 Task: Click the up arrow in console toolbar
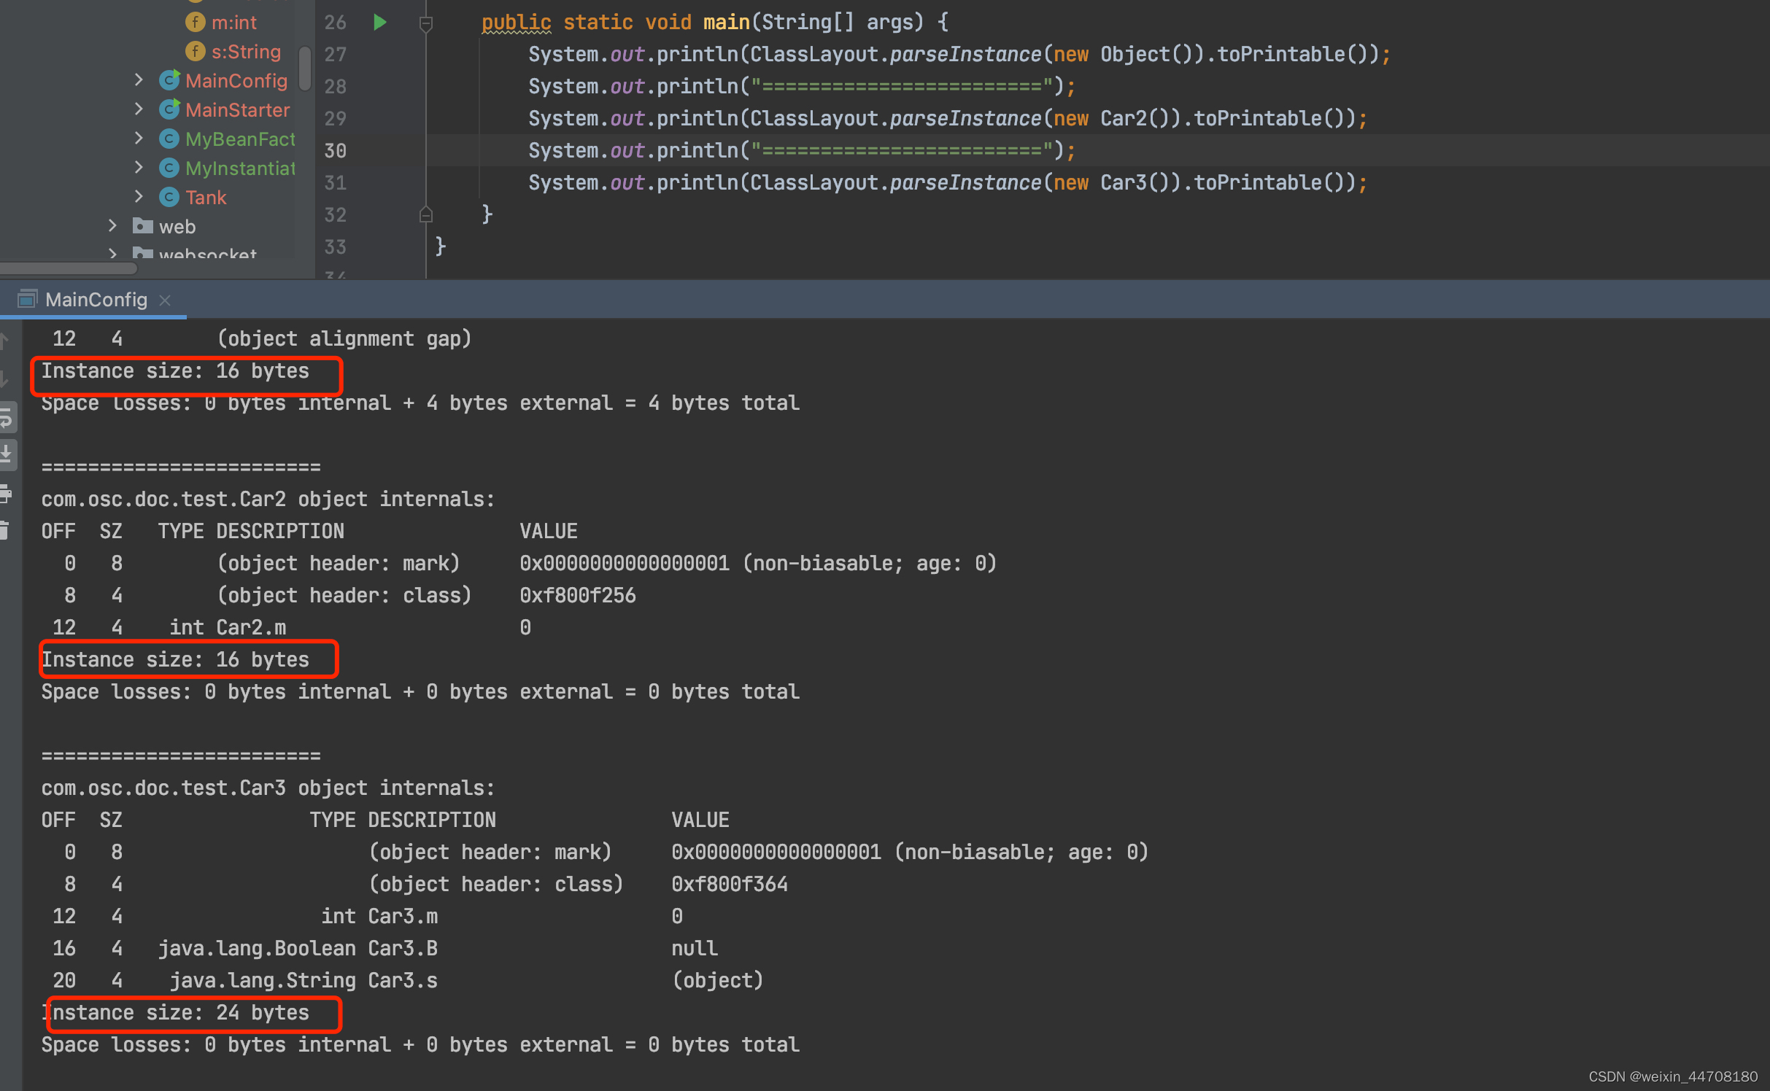[4, 340]
